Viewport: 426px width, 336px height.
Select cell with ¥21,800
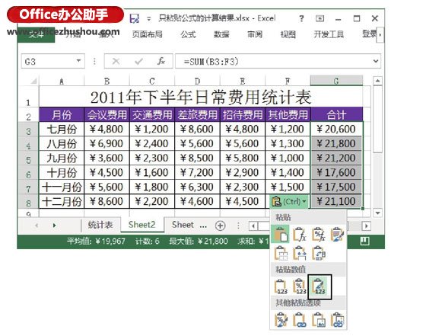click(x=336, y=144)
